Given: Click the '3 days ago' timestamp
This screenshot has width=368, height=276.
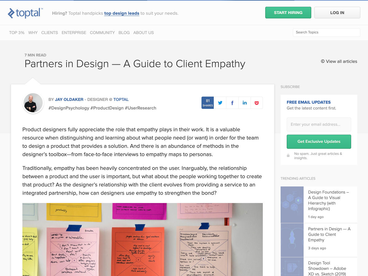Looking at the screenshot, I should [x=317, y=248].
